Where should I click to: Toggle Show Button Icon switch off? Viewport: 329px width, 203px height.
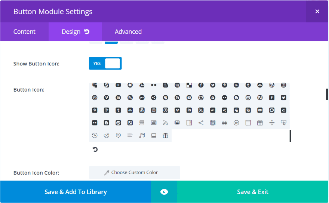coord(105,64)
